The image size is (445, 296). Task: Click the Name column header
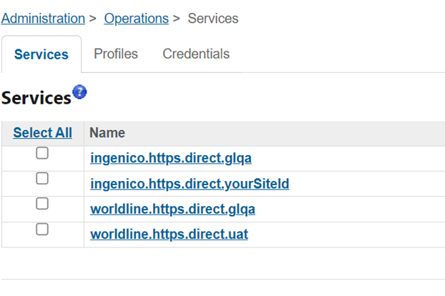pyautogui.click(x=107, y=133)
